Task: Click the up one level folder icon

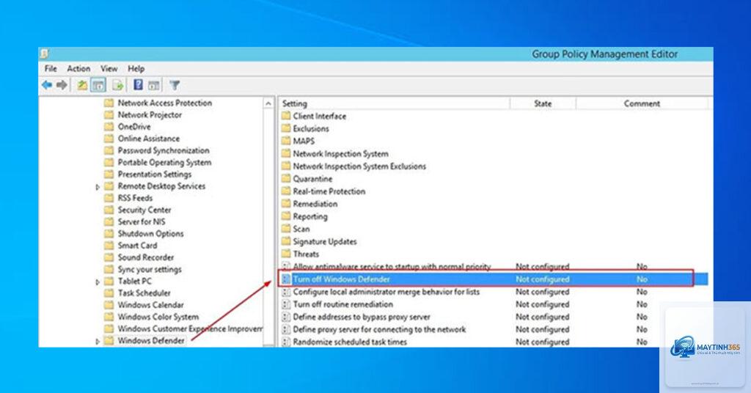Action: [x=82, y=85]
